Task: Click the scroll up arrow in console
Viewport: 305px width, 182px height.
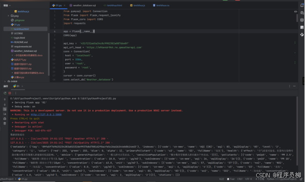Action: click(x=5, y=99)
